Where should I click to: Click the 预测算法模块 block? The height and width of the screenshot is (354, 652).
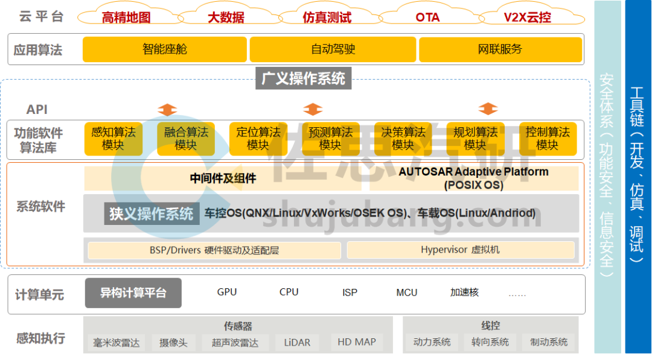(331, 139)
